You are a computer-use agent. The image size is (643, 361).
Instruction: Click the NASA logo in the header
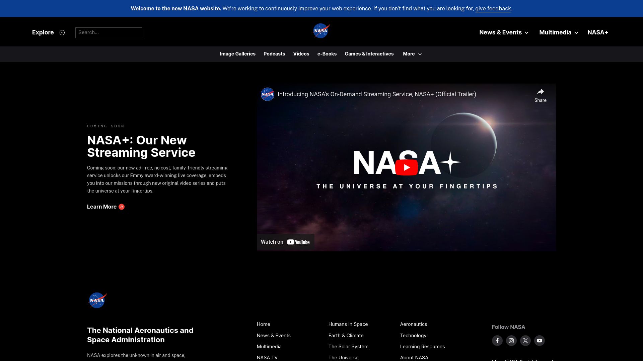(321, 31)
